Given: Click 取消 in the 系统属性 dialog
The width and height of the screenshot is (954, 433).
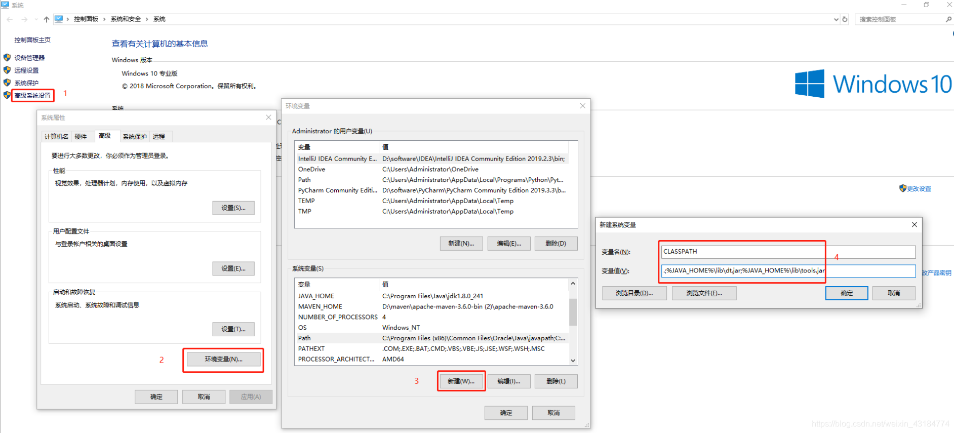Looking at the screenshot, I should (x=204, y=397).
